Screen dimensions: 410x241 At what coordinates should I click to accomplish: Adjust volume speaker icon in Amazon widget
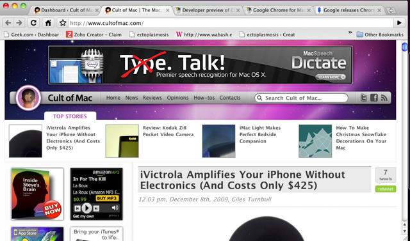pyautogui.click(x=115, y=208)
